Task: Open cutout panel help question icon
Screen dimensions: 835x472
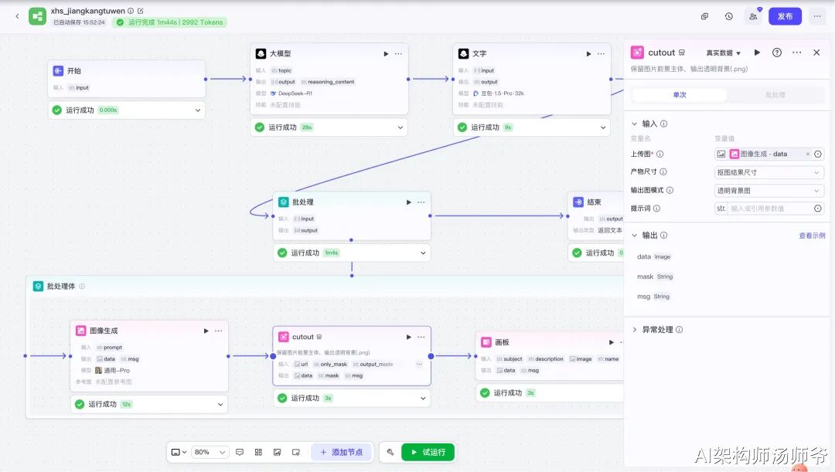Action: (x=777, y=53)
